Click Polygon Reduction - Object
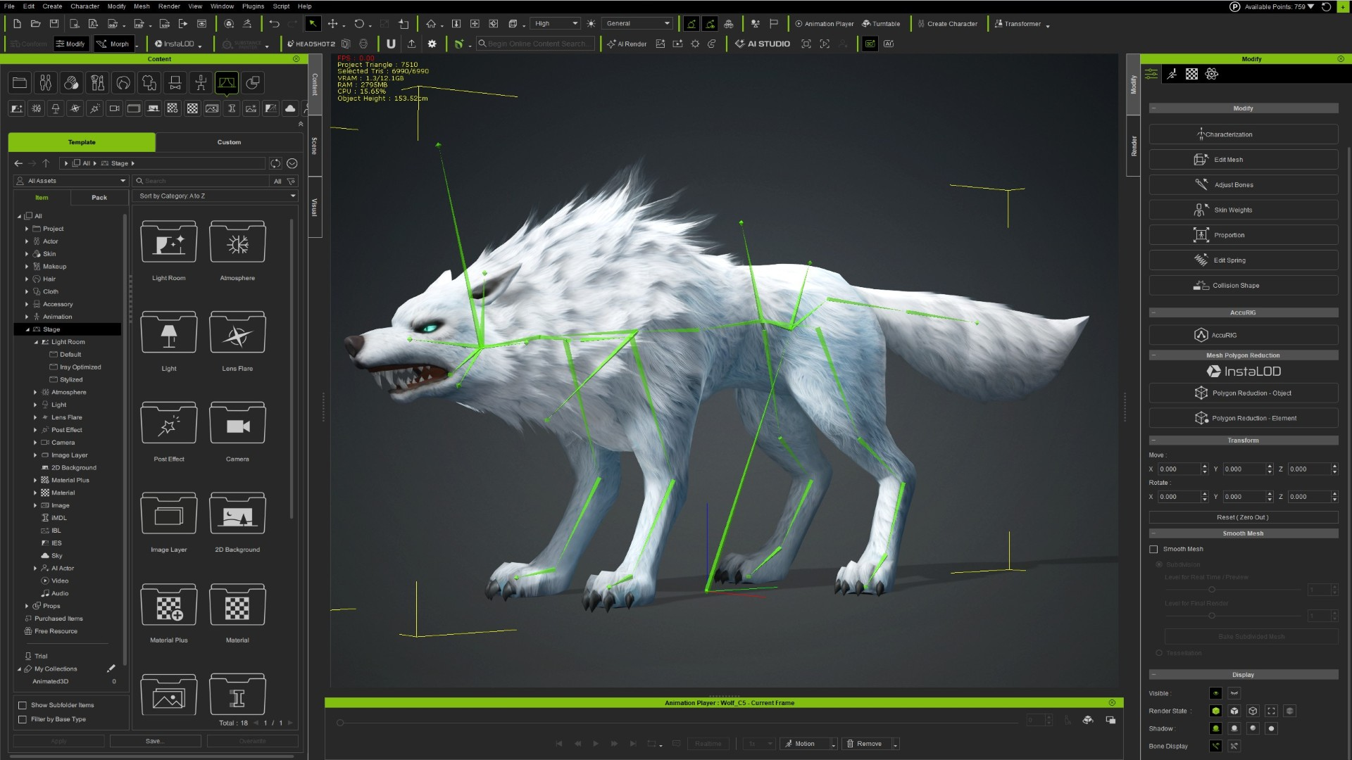1352x760 pixels. tap(1243, 393)
